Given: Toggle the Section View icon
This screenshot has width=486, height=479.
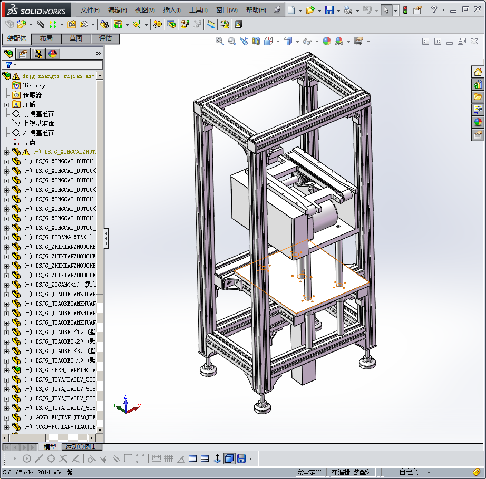Looking at the screenshot, I should point(256,41).
